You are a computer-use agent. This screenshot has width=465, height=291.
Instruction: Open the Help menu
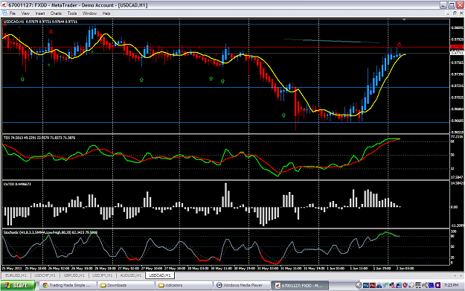click(106, 13)
